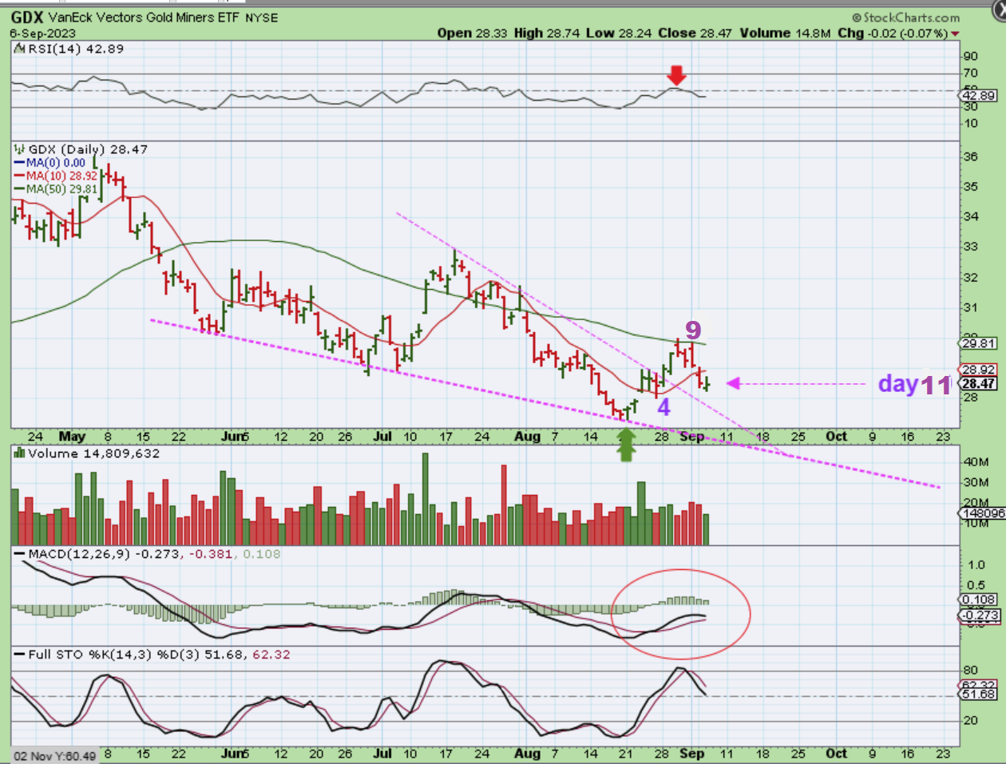Click the 'Volume 14.8M' value in the header
Image resolution: width=1006 pixels, height=764 pixels.
coord(786,34)
